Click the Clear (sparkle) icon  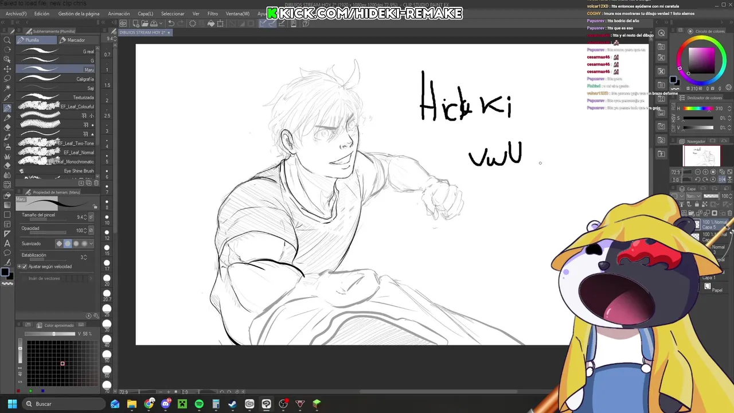pos(193,24)
